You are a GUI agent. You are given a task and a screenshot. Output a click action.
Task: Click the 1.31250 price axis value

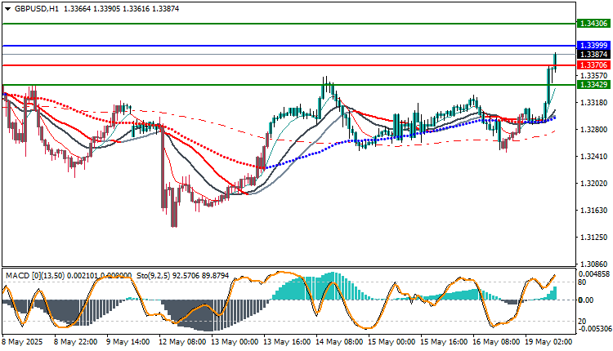coord(594,238)
